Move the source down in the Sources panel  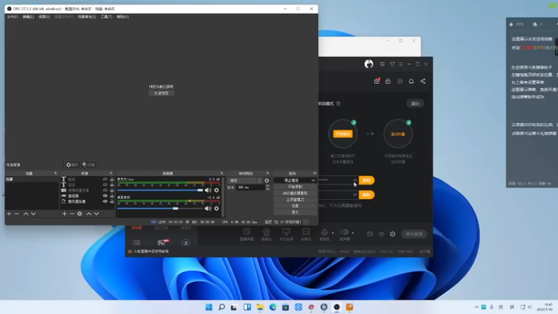96,214
